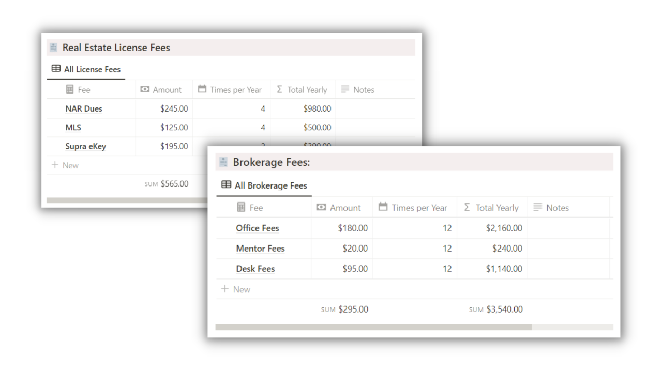Click the Real Estate License Fees page icon
The image size is (662, 372).
tap(53, 47)
